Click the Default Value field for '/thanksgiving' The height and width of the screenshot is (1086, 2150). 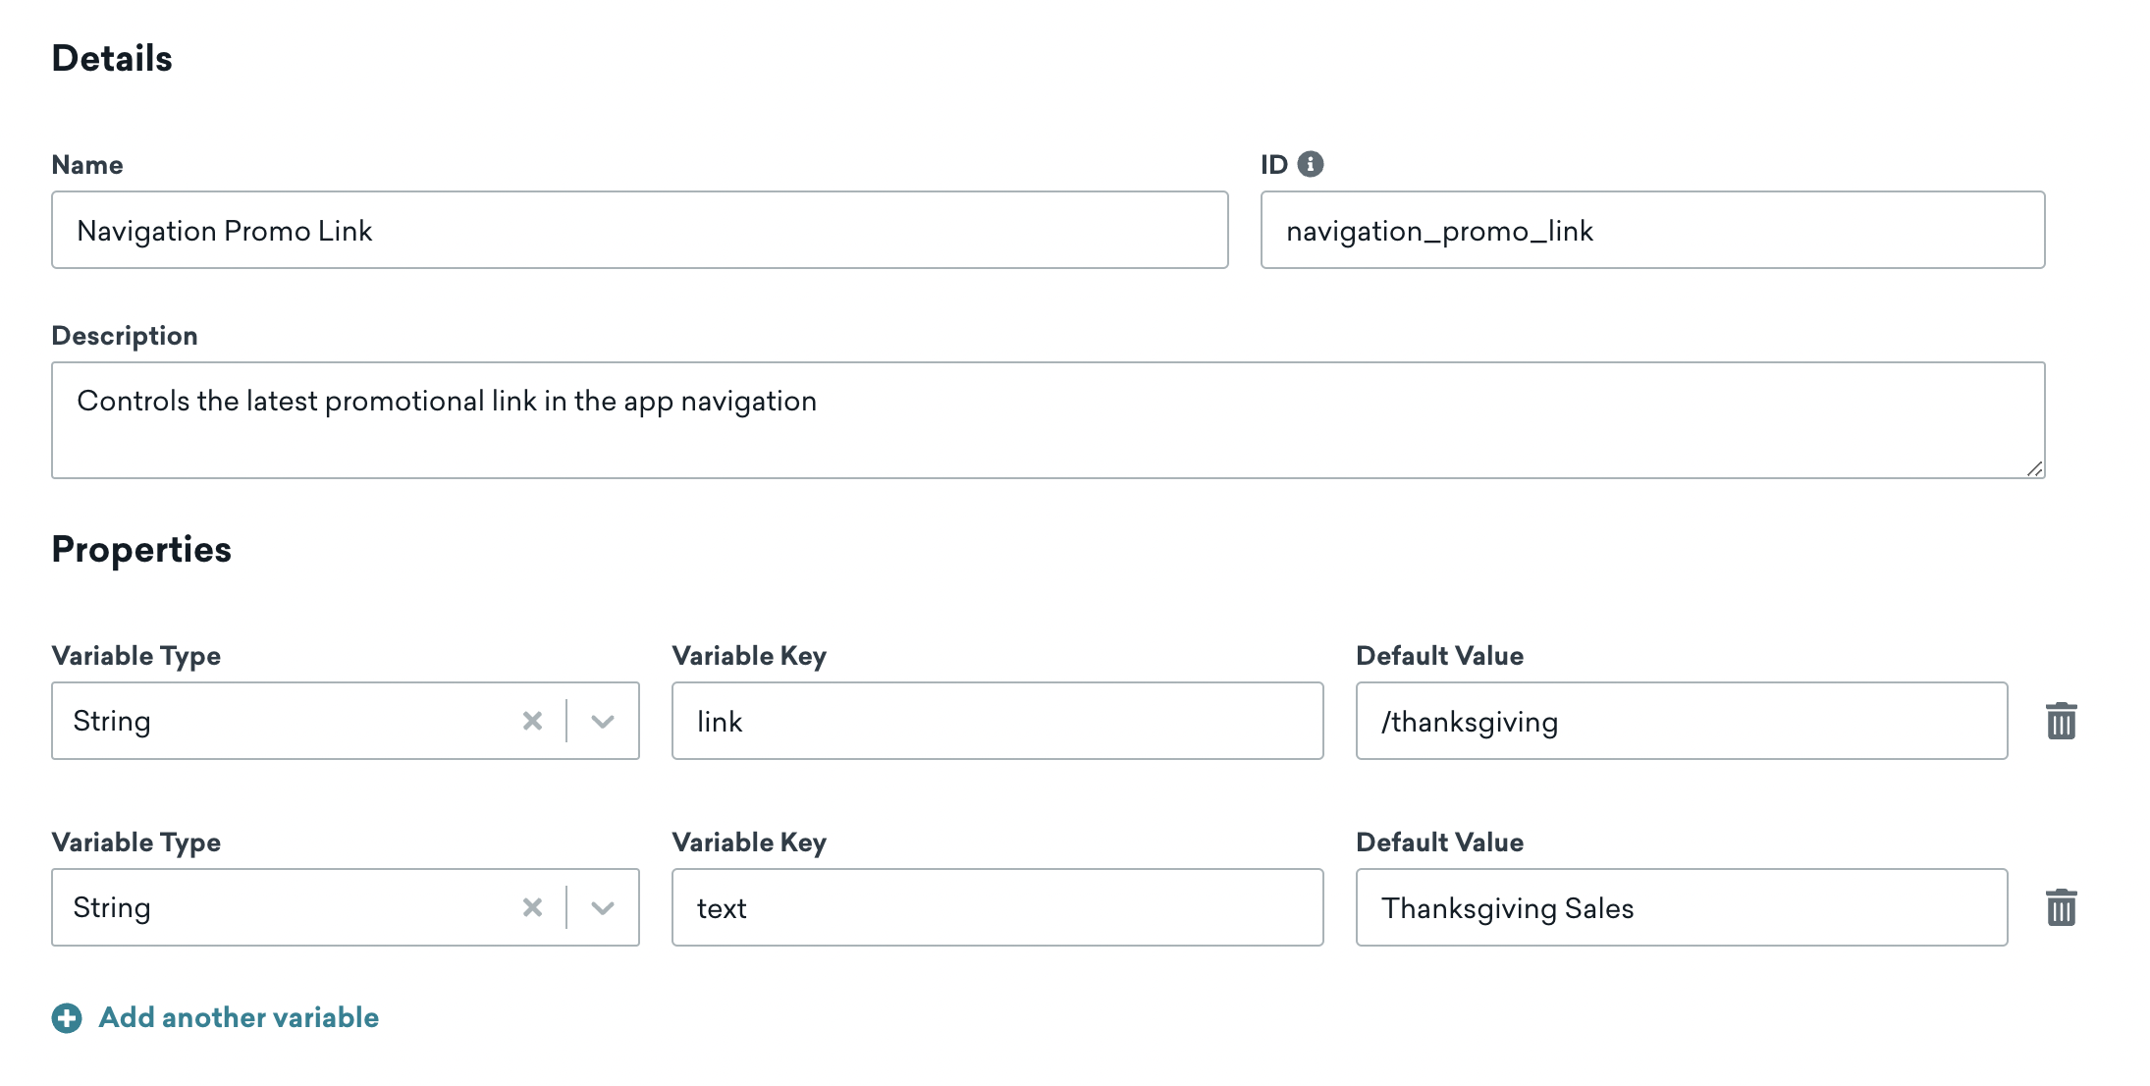[x=1682, y=721]
